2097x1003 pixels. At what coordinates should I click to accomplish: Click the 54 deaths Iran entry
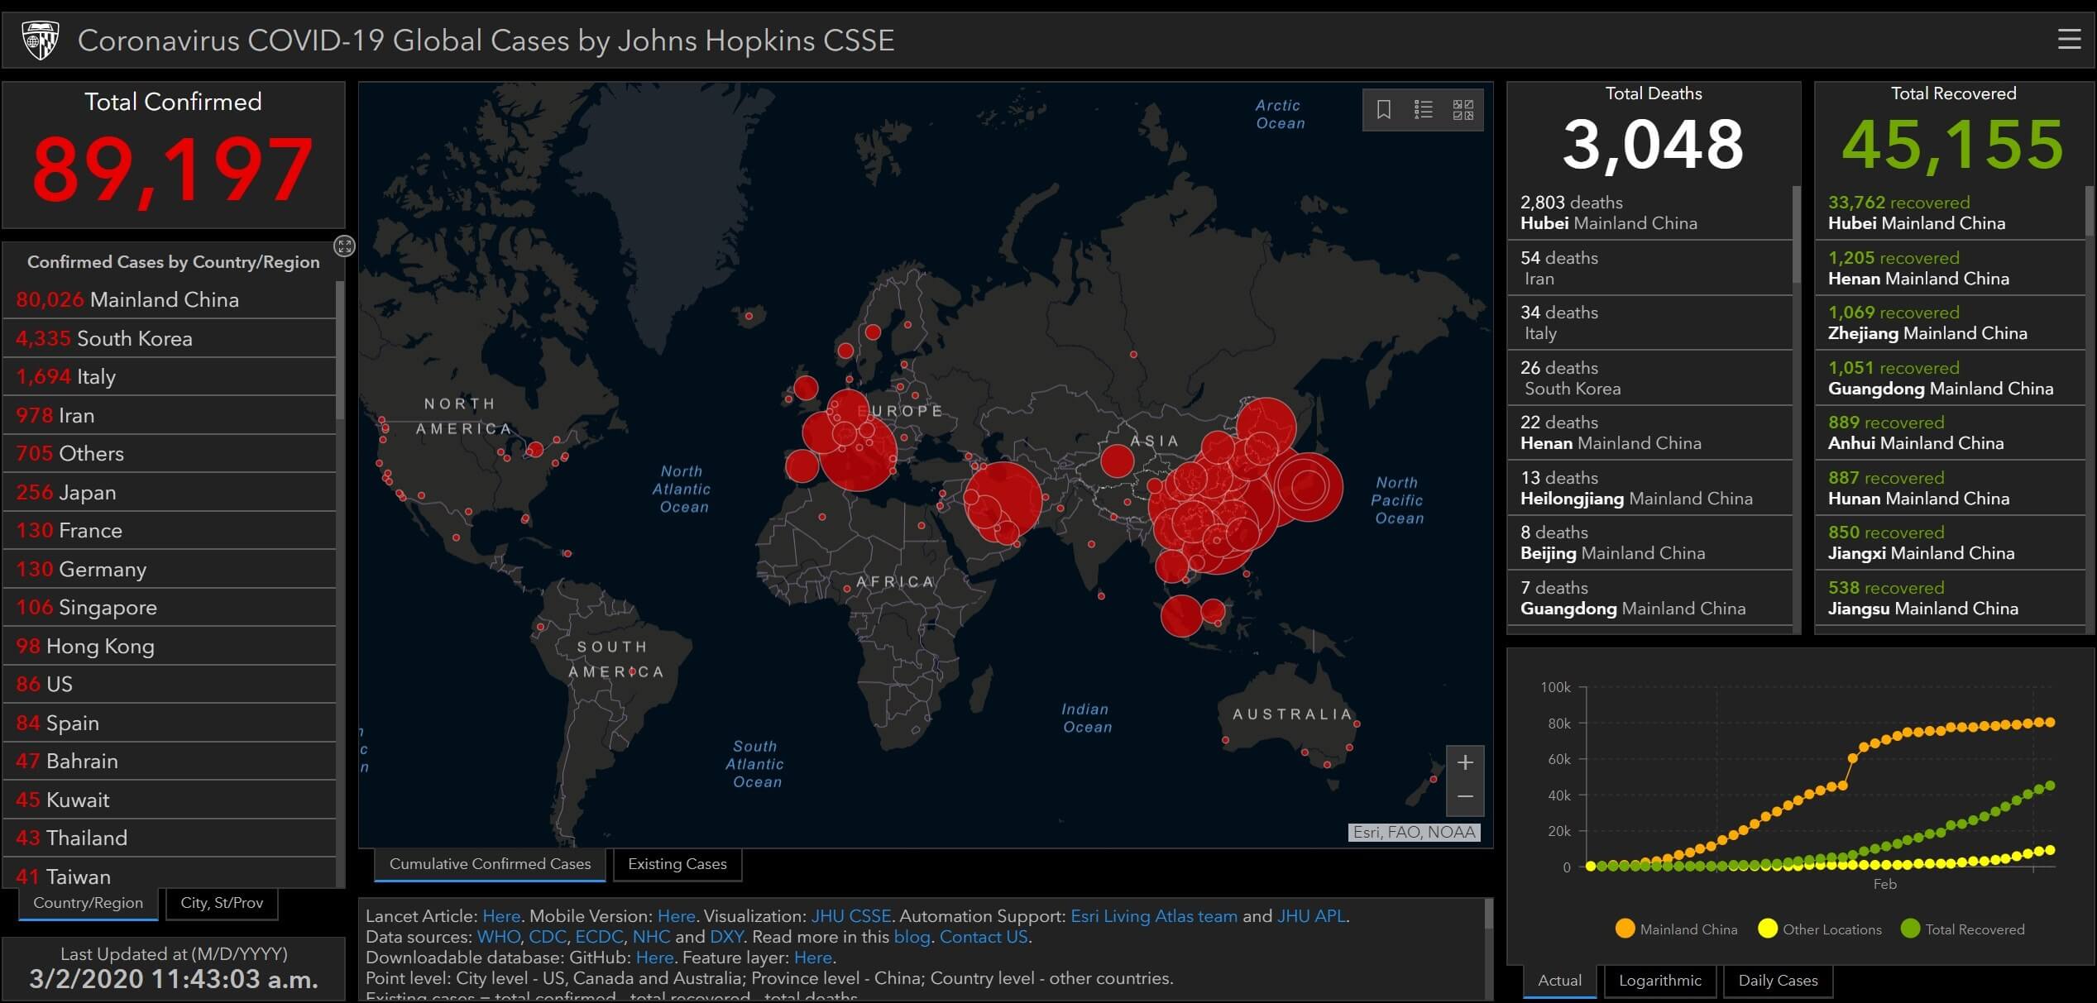tap(1649, 268)
